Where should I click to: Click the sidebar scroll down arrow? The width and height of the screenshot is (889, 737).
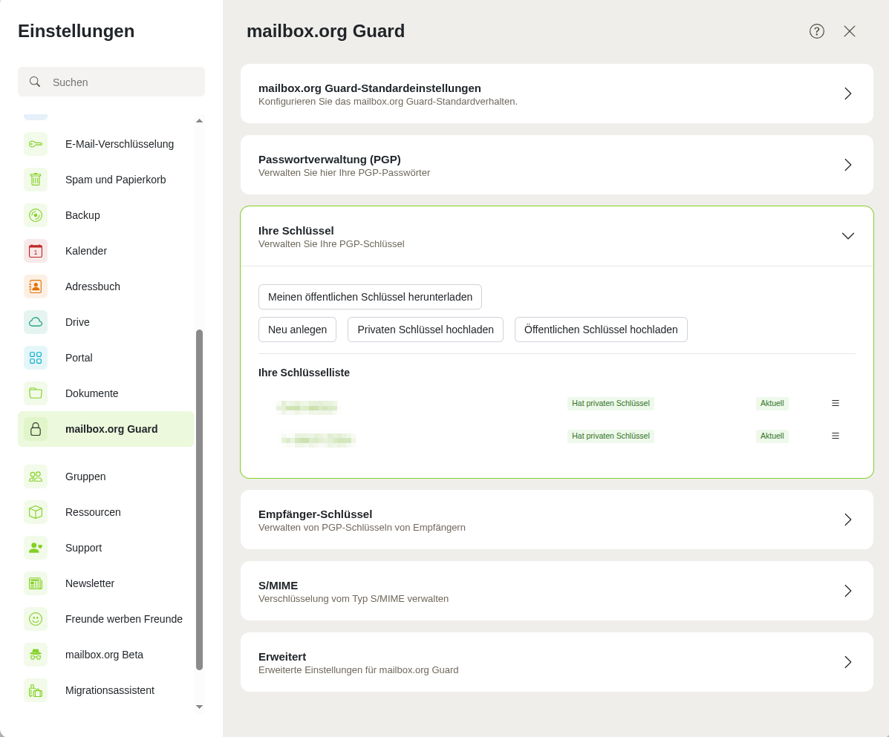[x=200, y=707]
